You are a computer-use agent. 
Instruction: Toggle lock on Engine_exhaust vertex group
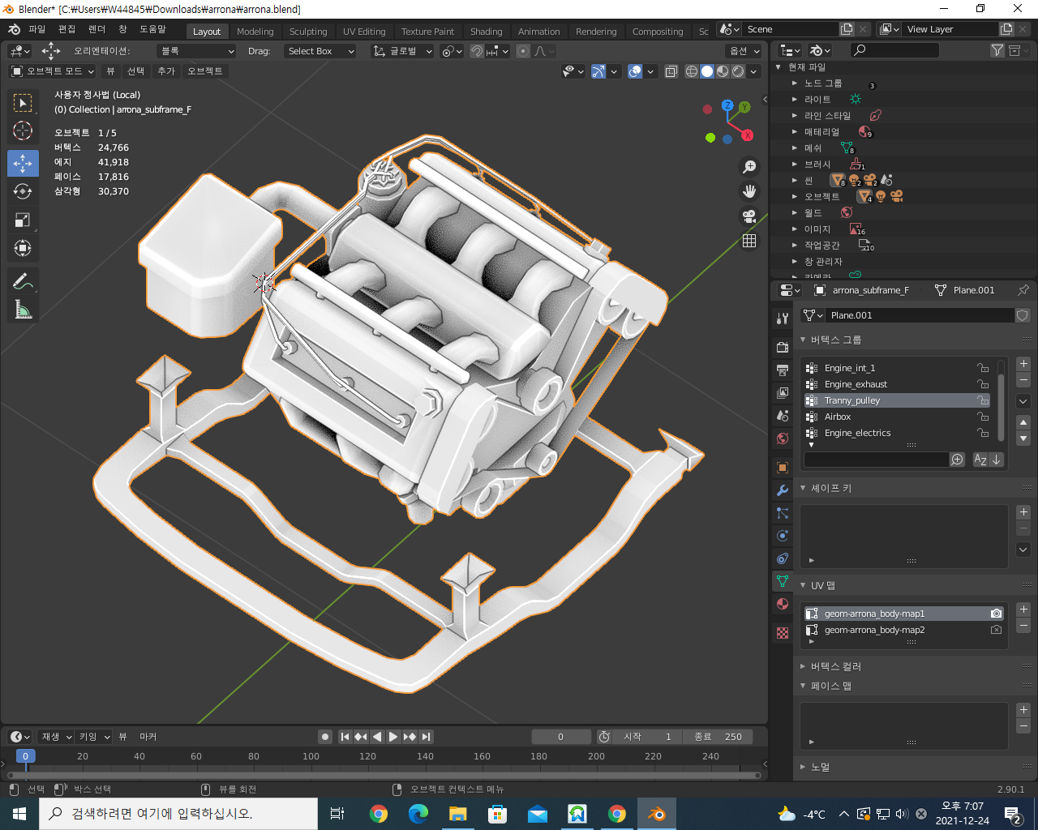[983, 384]
